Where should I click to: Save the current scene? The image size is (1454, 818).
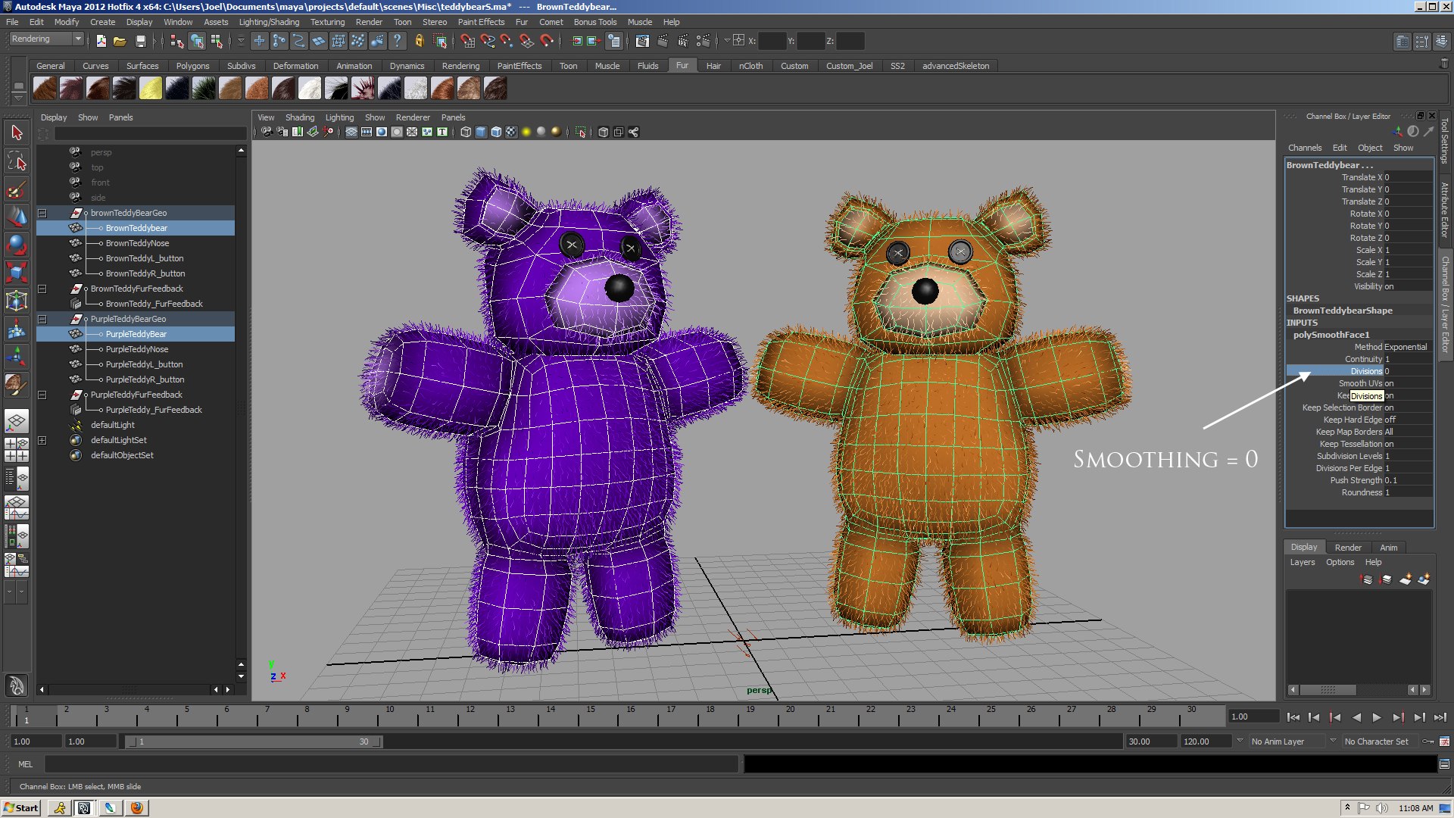pyautogui.click(x=140, y=41)
